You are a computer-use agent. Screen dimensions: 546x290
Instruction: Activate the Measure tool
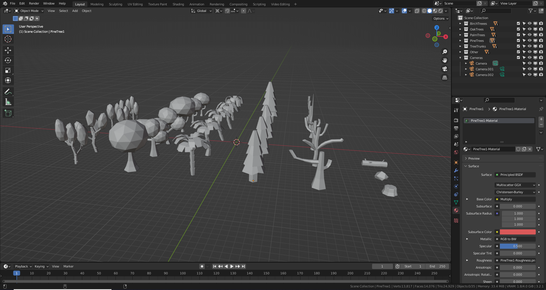tap(8, 102)
